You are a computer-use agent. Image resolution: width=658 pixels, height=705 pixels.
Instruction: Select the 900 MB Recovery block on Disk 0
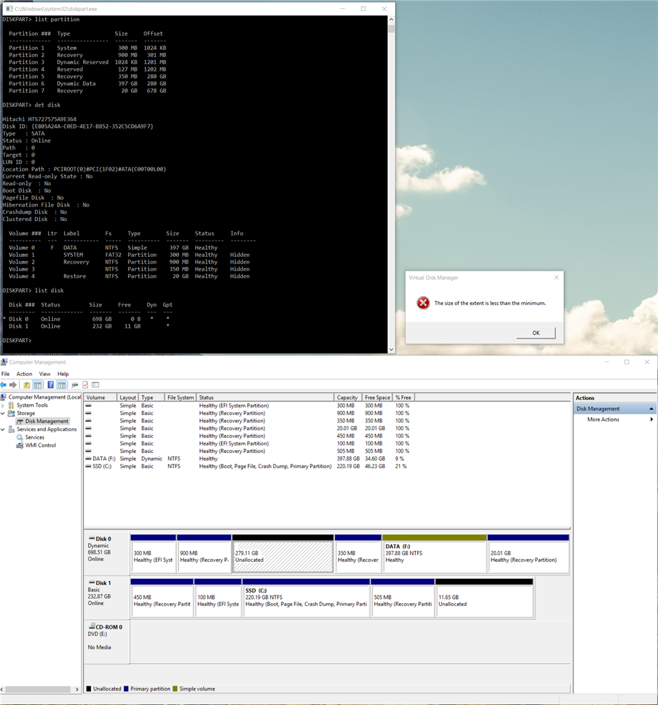(204, 554)
